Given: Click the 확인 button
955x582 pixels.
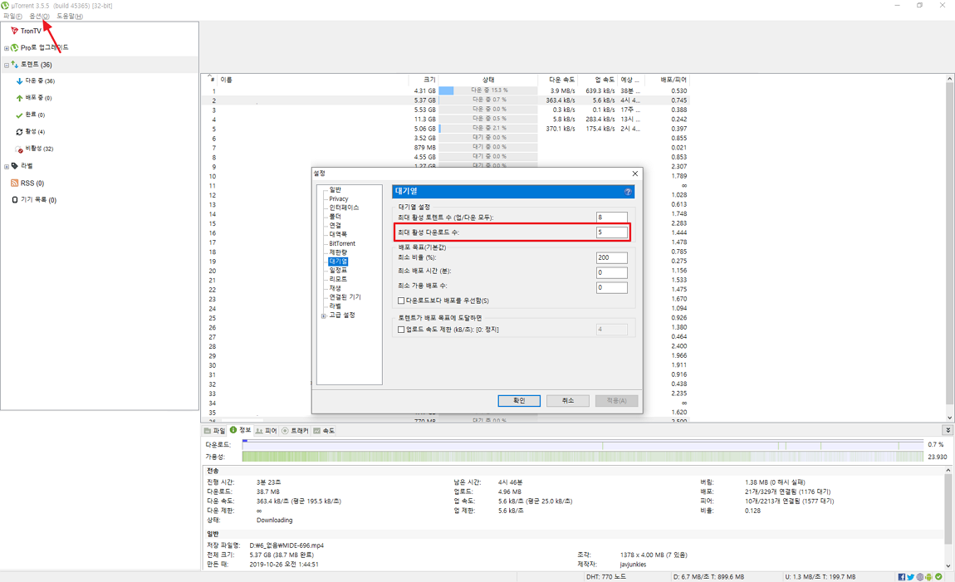Looking at the screenshot, I should tap(519, 400).
